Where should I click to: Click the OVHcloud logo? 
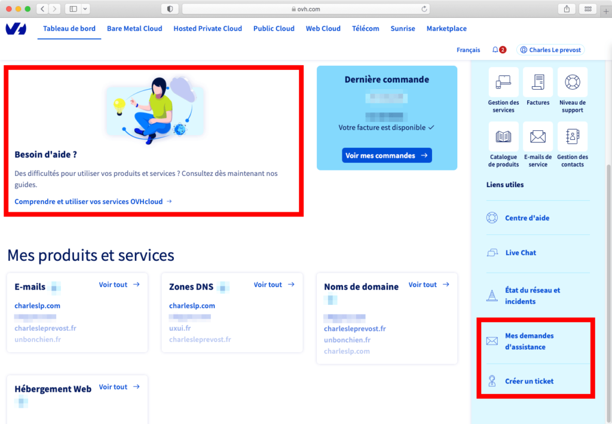(16, 29)
